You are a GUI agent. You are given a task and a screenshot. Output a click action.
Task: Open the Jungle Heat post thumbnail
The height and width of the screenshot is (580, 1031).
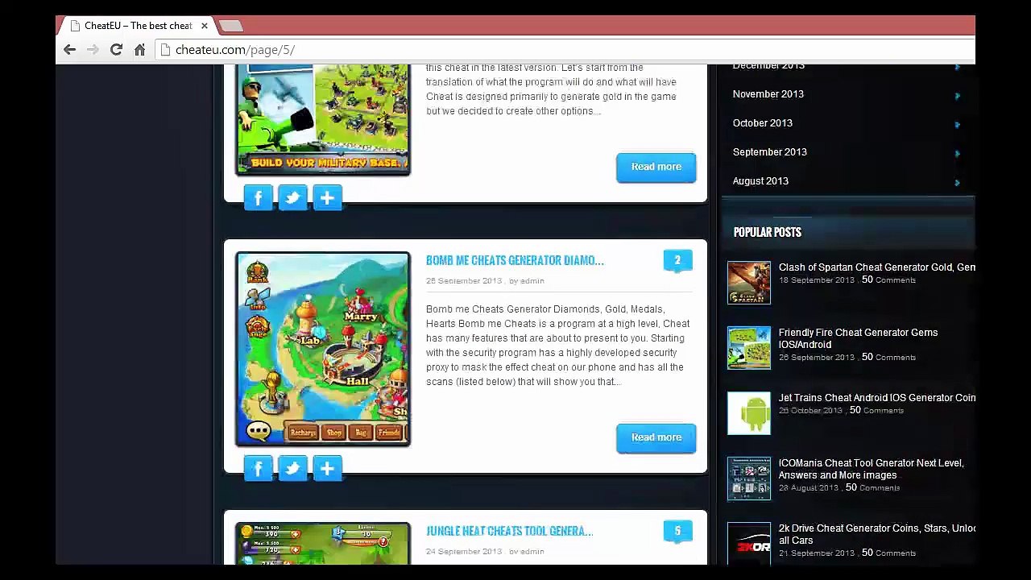pyautogui.click(x=323, y=544)
